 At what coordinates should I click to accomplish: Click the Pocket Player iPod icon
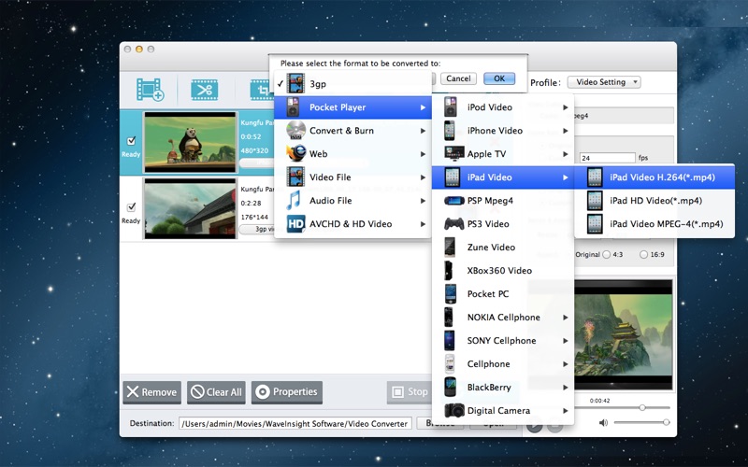(293, 107)
